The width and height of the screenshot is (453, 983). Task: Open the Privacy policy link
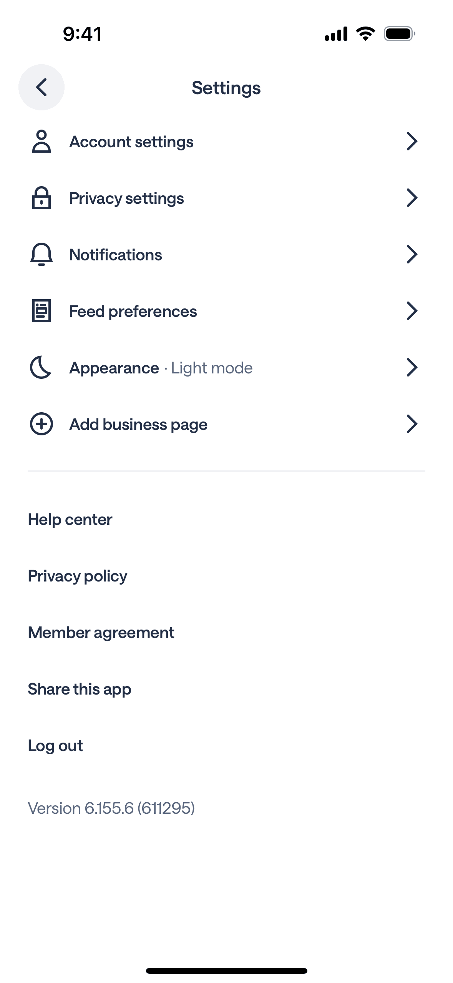[78, 576]
